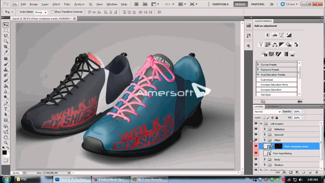Open the Filter menu
The width and height of the screenshot is (325, 183).
point(67,4)
